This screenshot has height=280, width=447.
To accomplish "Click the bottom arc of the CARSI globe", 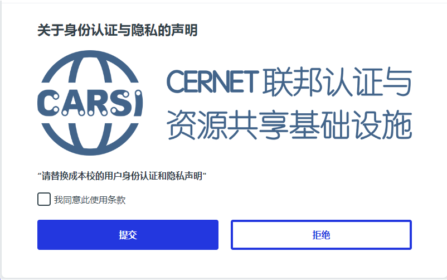I will click(90, 139).
